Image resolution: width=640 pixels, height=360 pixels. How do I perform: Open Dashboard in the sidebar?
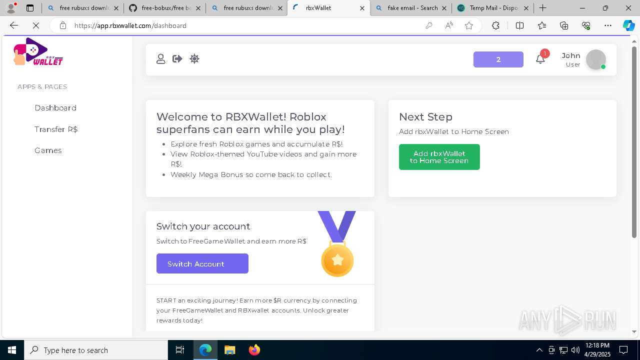tap(55, 108)
